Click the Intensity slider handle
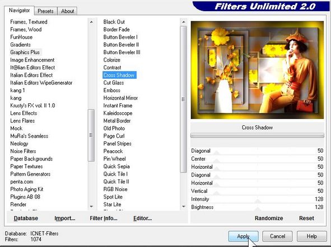 (x=257, y=201)
